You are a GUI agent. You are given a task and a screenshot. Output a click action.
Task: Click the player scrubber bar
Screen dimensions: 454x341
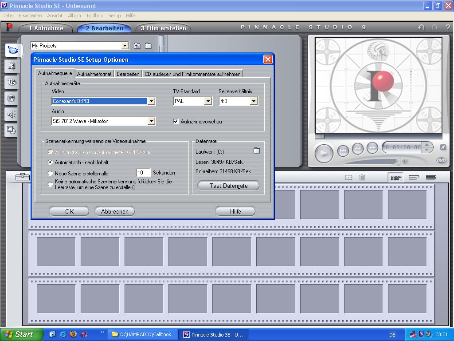click(379, 137)
